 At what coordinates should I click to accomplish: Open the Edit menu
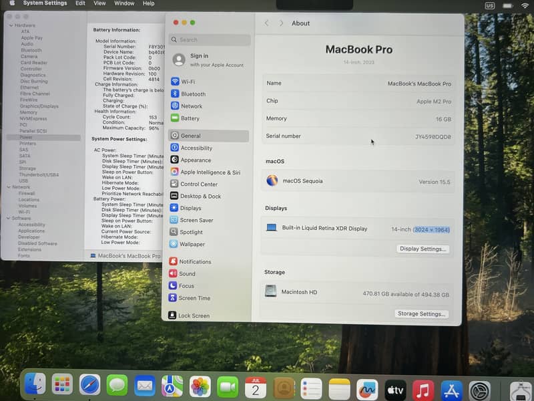click(80, 3)
